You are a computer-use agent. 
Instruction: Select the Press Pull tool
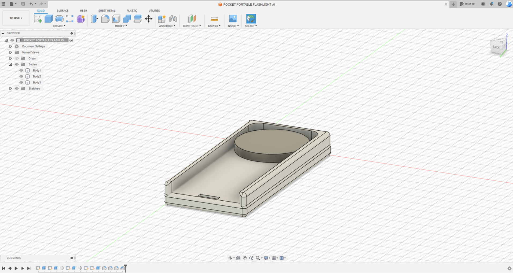[94, 19]
